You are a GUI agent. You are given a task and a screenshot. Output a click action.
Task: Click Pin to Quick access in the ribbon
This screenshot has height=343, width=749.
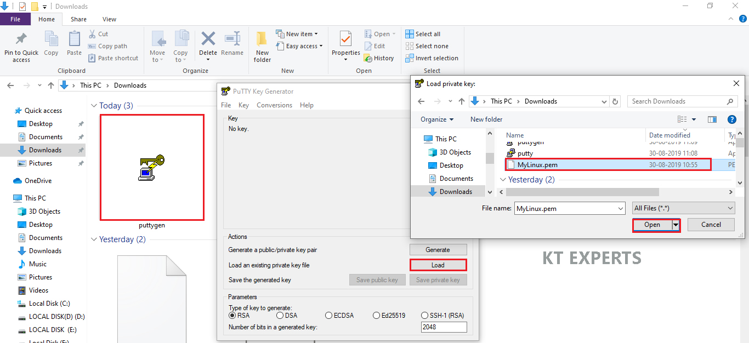[21, 47]
